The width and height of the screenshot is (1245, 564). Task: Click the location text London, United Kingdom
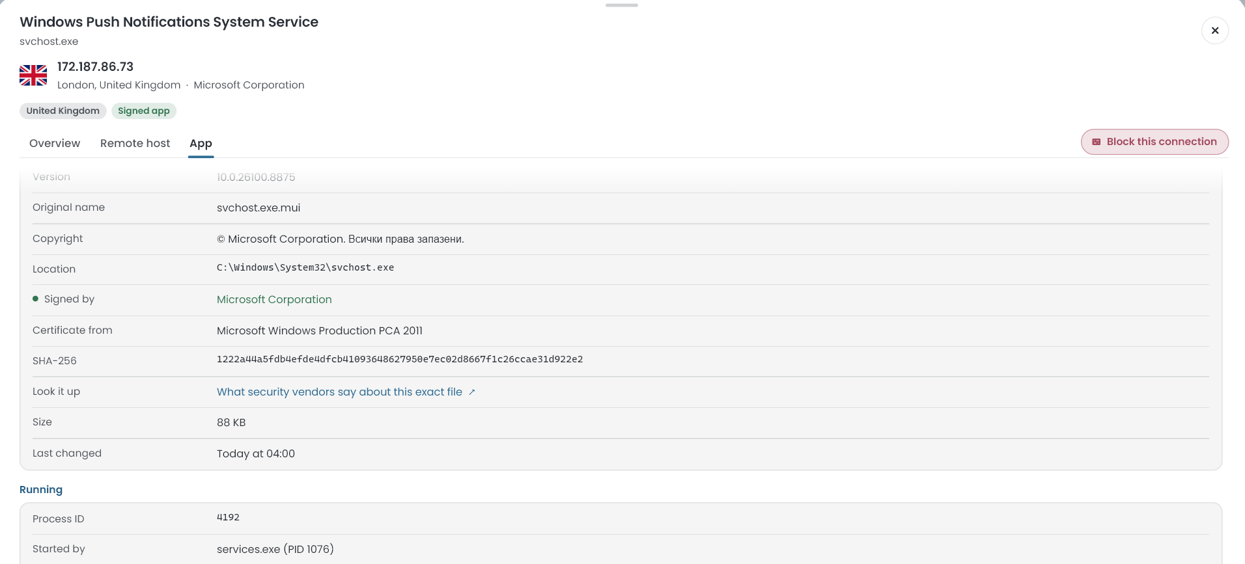(119, 85)
